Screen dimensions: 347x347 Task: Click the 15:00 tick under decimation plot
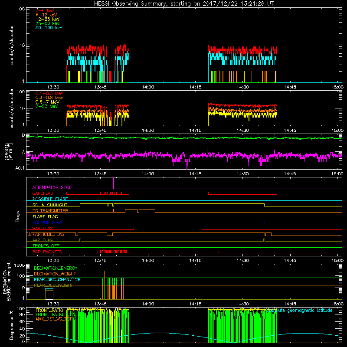tap(337, 304)
